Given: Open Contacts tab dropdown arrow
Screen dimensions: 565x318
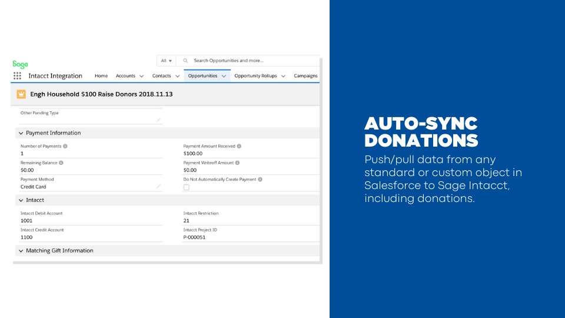Looking at the screenshot, I should (177, 76).
